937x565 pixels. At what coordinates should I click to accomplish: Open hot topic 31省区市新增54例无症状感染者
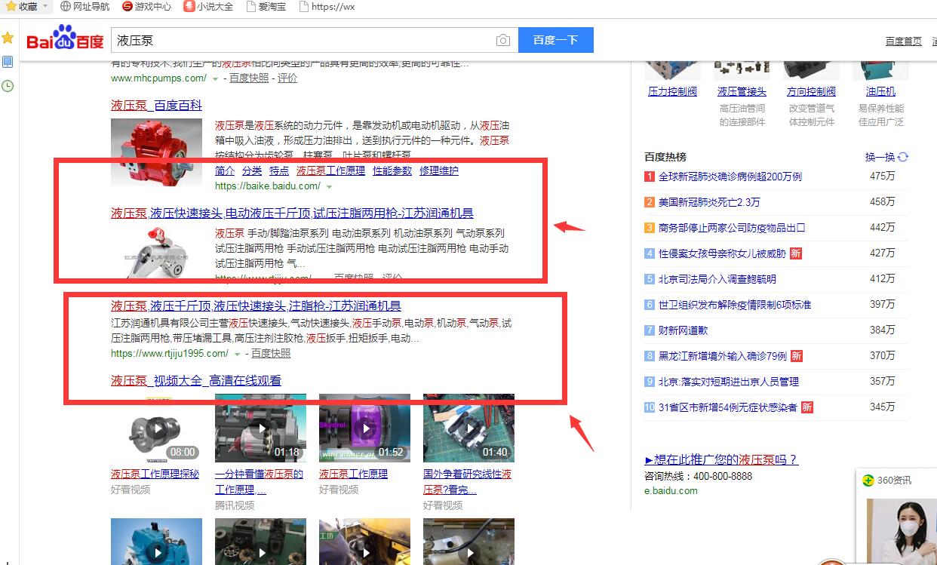click(x=728, y=407)
